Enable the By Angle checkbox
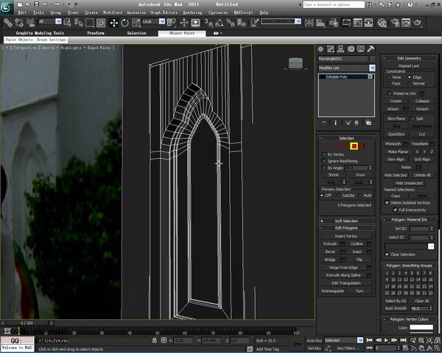 [x=324, y=168]
